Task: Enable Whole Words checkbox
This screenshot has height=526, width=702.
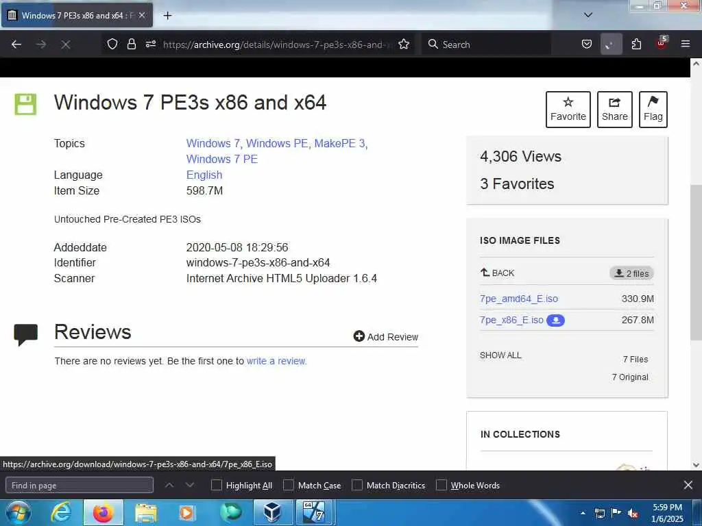Action: tap(441, 486)
